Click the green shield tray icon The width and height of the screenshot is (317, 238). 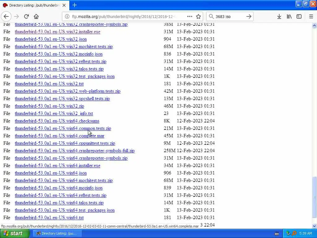coord(288,233)
